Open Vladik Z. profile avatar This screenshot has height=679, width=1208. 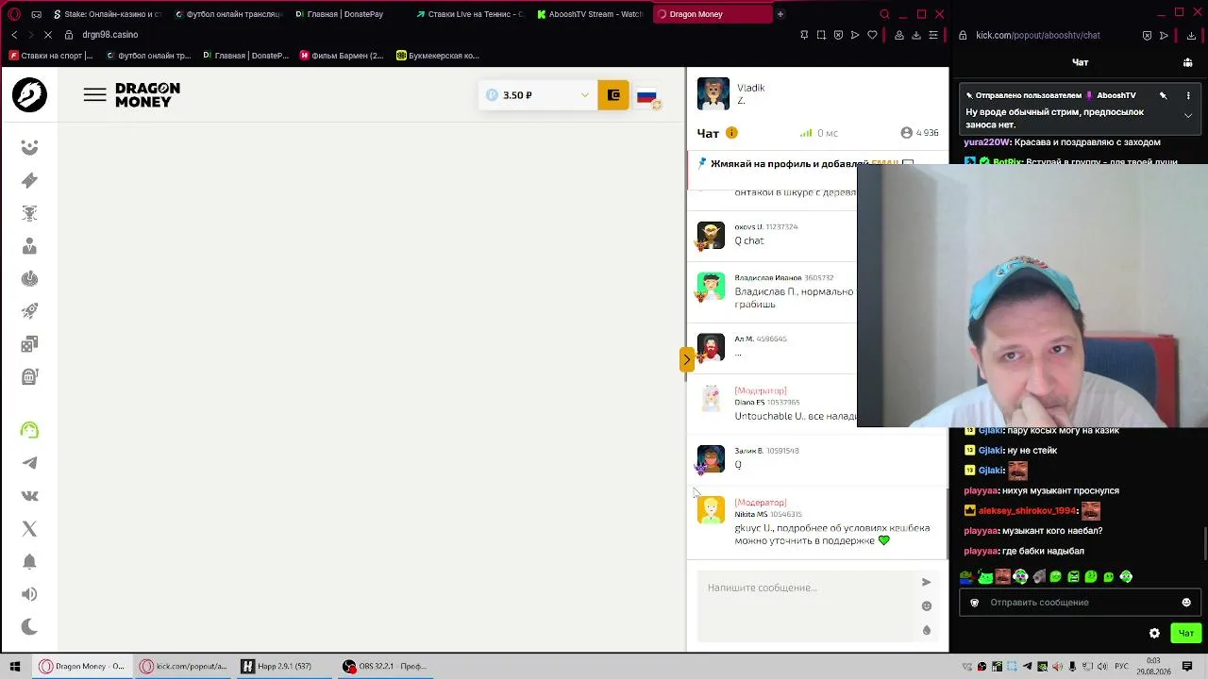(713, 94)
